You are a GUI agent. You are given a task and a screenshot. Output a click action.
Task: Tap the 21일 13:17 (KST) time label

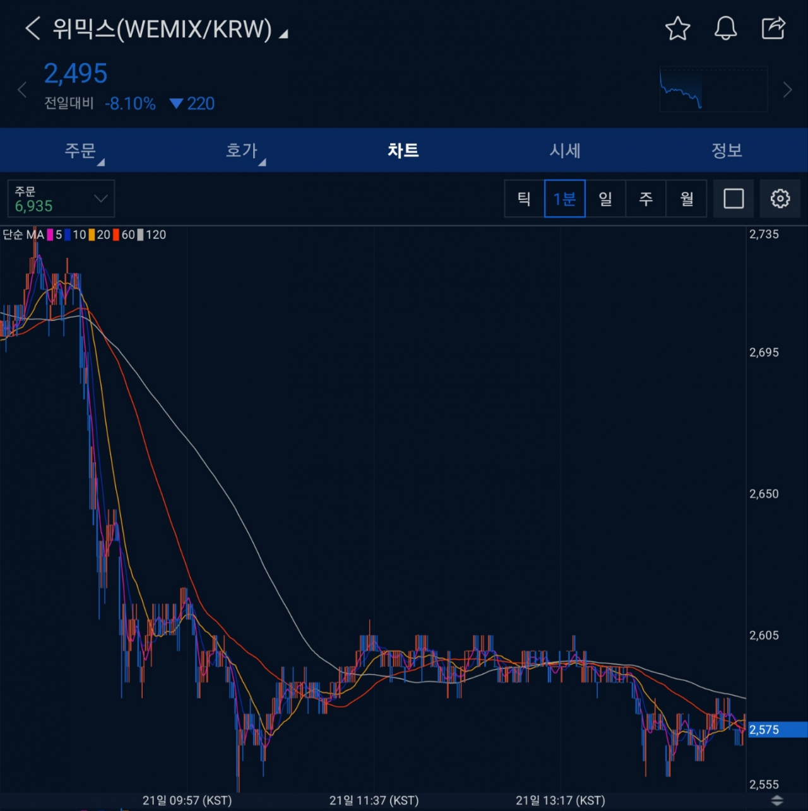(x=561, y=800)
